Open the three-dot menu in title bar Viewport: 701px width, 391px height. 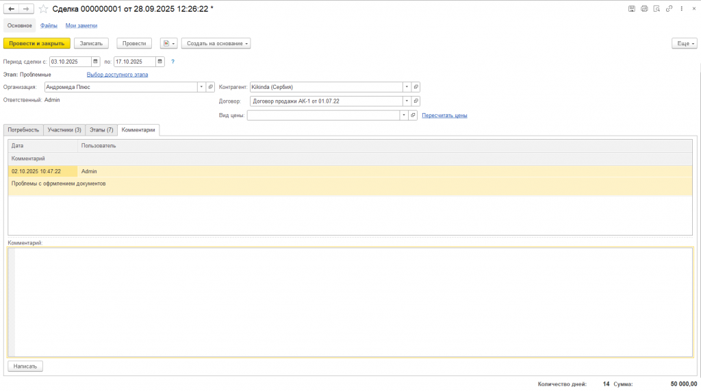[x=682, y=8]
